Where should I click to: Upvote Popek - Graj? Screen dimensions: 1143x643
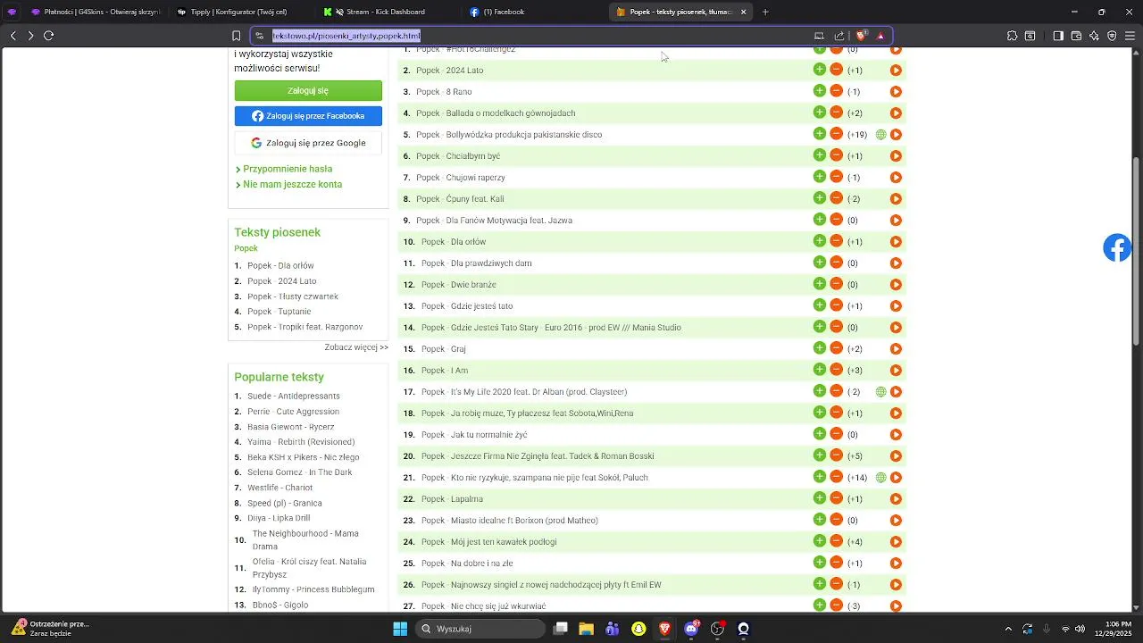tap(820, 348)
